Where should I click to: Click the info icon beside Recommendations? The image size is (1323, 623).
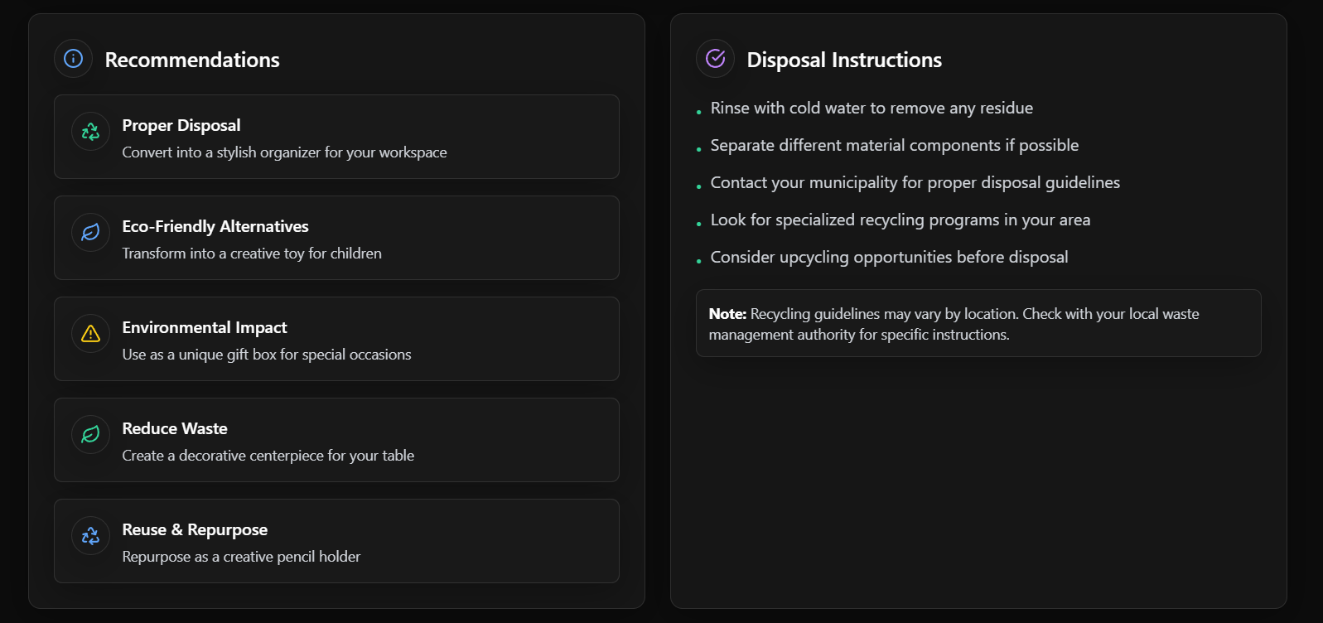coord(73,59)
